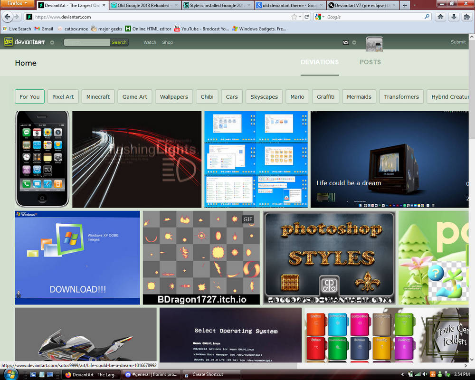
Task: Select the Mario topic chip
Action: 297,97
